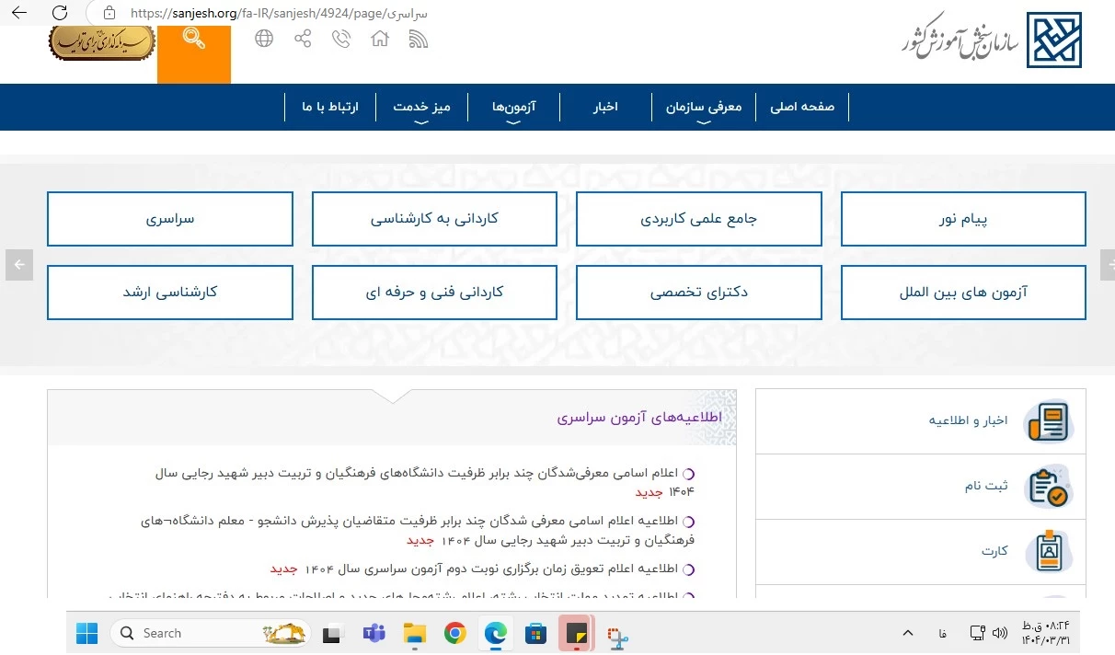The width and height of the screenshot is (1115, 655).
Task: Click the left carousel arrow
Action: [18, 265]
